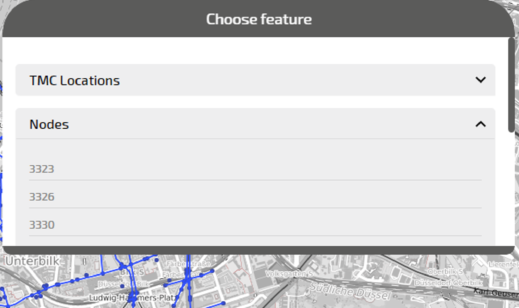Screen dimensions: 519x308
Task: Click the Choose feature dialog title
Action: tap(259, 19)
